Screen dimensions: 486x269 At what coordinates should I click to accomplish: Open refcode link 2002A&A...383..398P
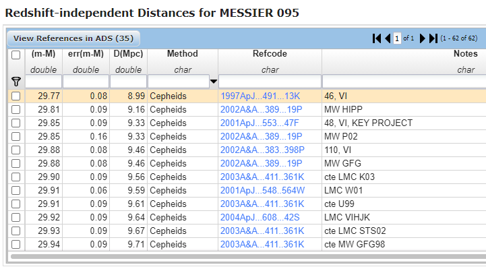pos(262,150)
